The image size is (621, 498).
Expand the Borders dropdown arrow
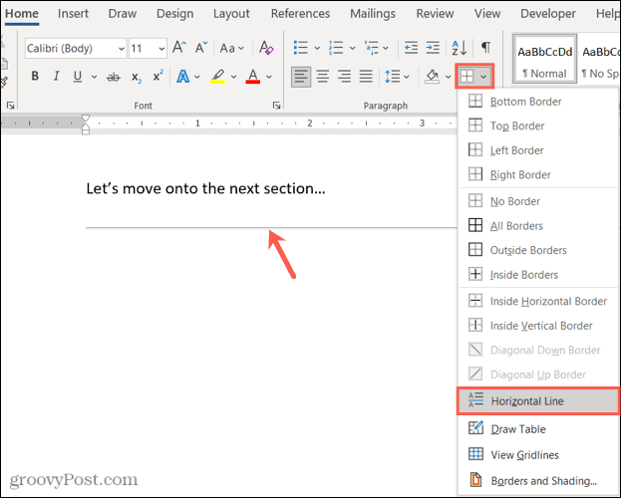483,77
